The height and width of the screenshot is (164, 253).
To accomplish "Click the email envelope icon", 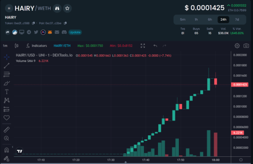I will coord(57,32).
